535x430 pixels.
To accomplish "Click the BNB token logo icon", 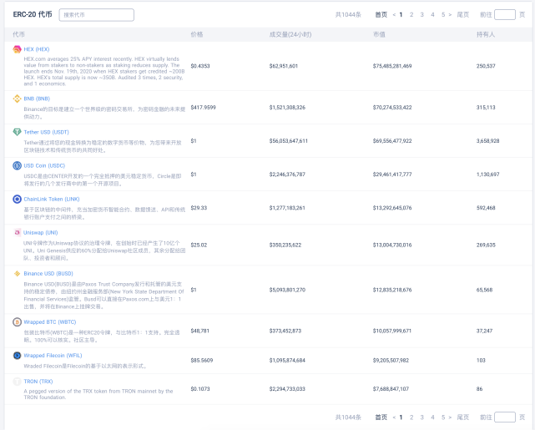I will (x=17, y=99).
